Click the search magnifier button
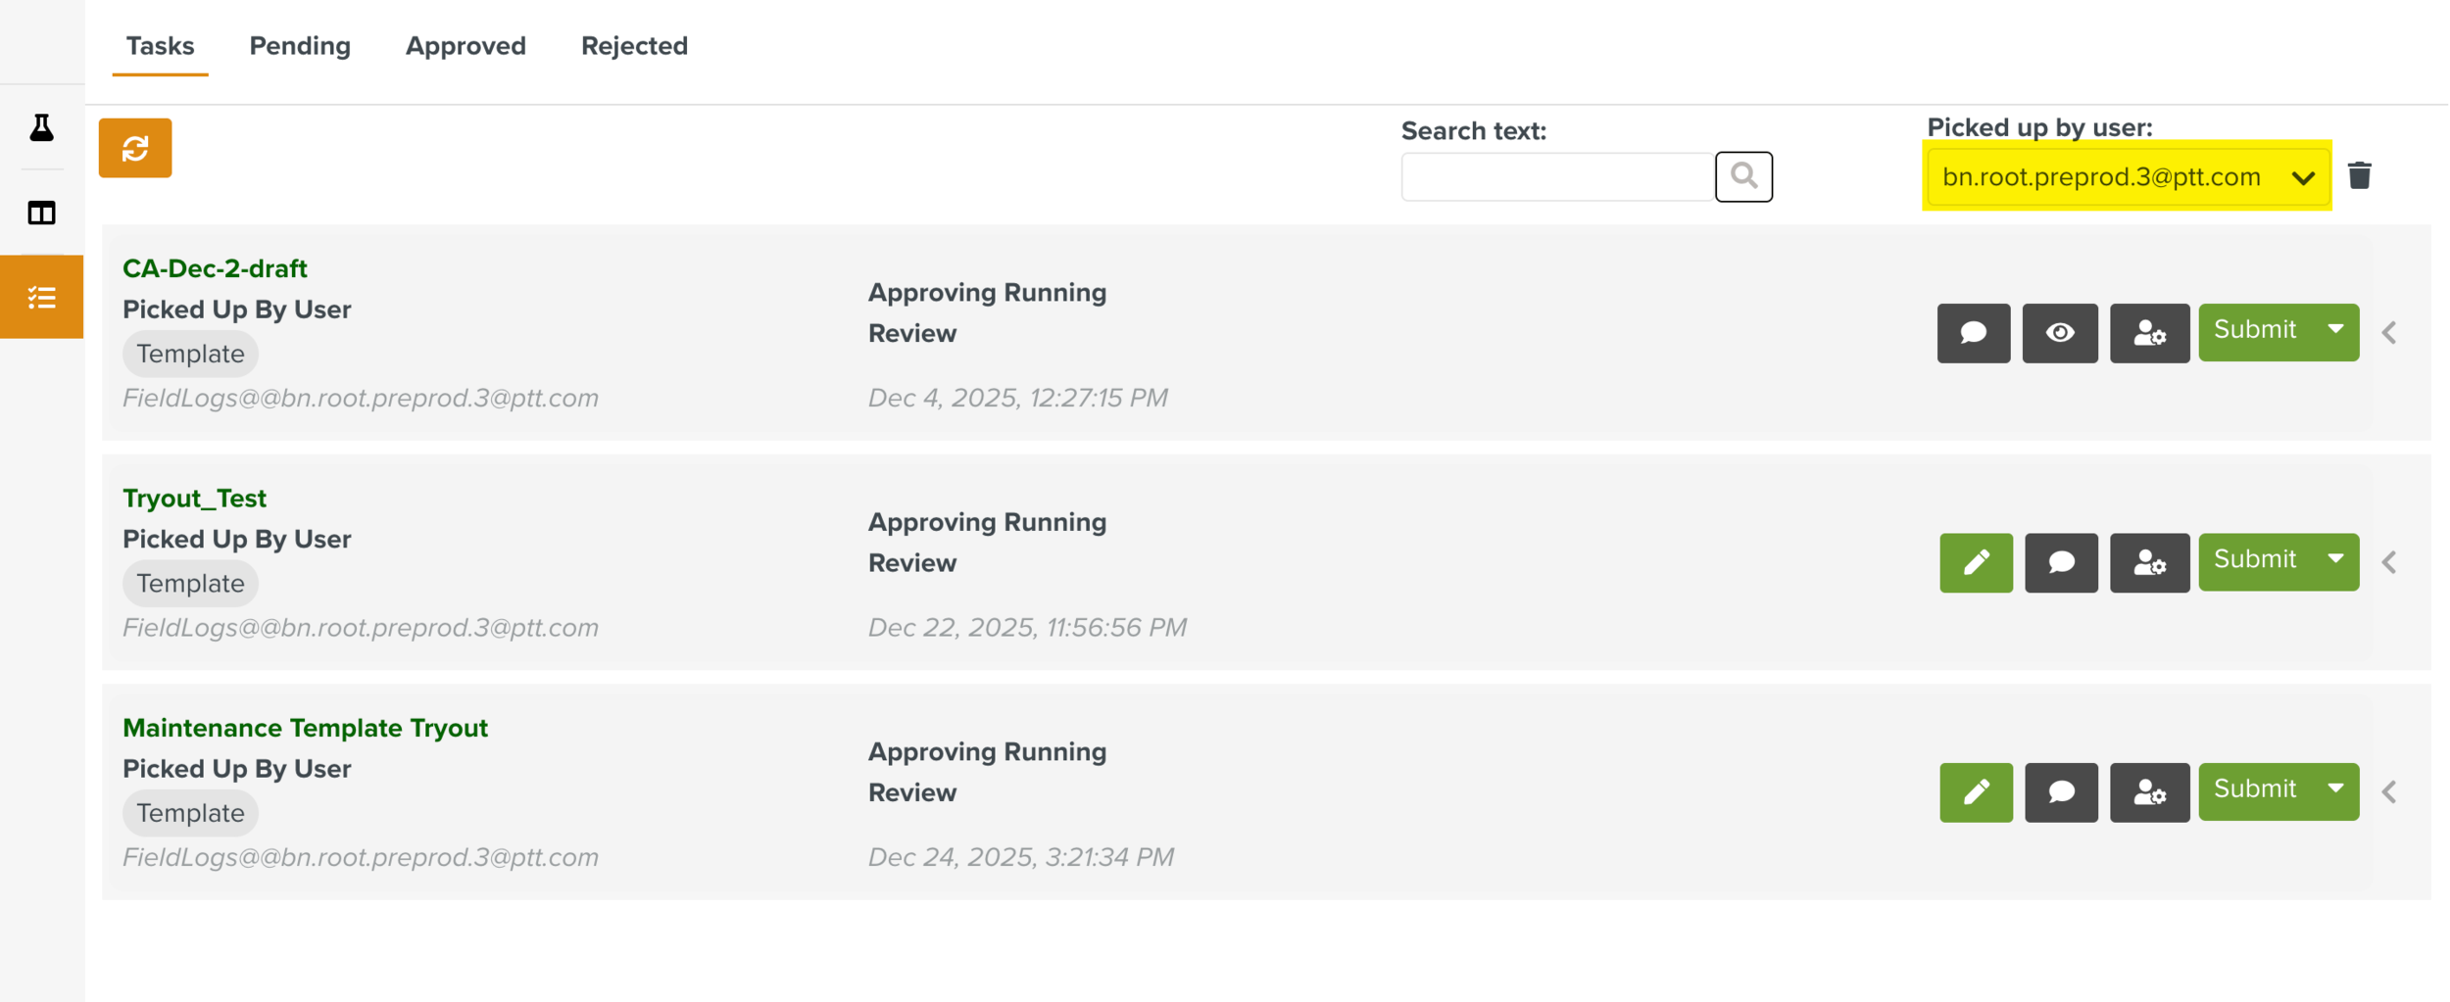Viewport: 2450px width, 1002px height. pyautogui.click(x=1743, y=176)
